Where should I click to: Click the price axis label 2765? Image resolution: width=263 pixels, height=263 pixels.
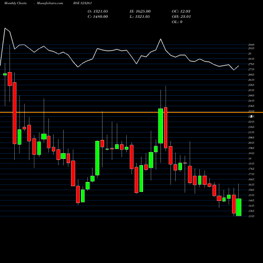[x=251, y=64]
